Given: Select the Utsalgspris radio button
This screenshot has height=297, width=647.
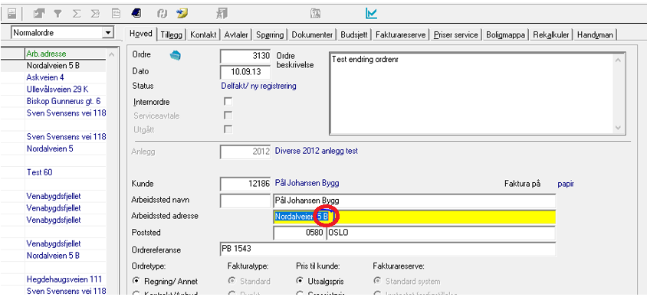Looking at the screenshot, I should coord(300,282).
